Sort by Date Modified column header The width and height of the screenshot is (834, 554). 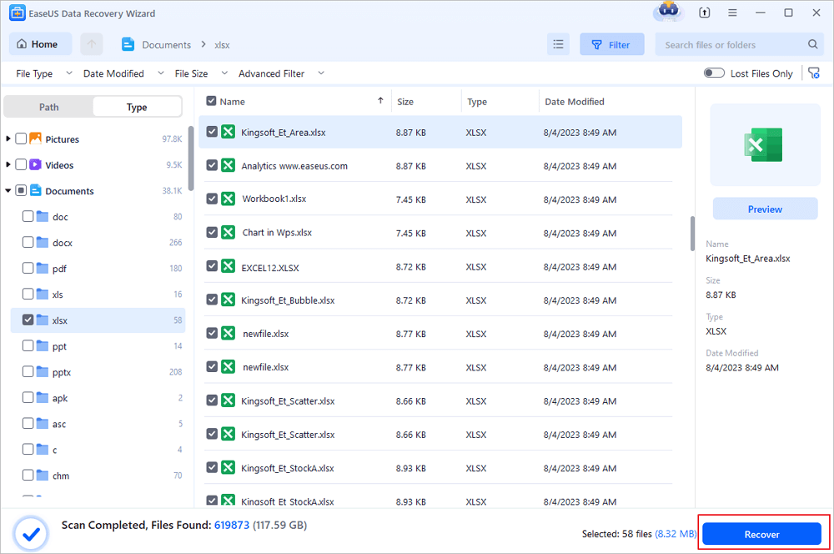pos(575,102)
